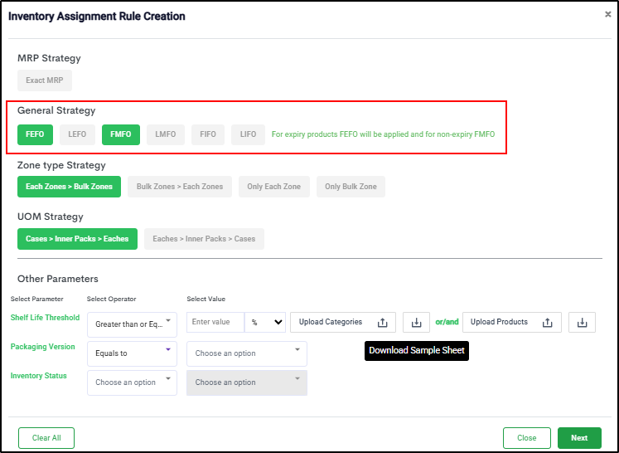Choose Only Bulk Zone strategy
This screenshot has width=619, height=453.
point(351,187)
